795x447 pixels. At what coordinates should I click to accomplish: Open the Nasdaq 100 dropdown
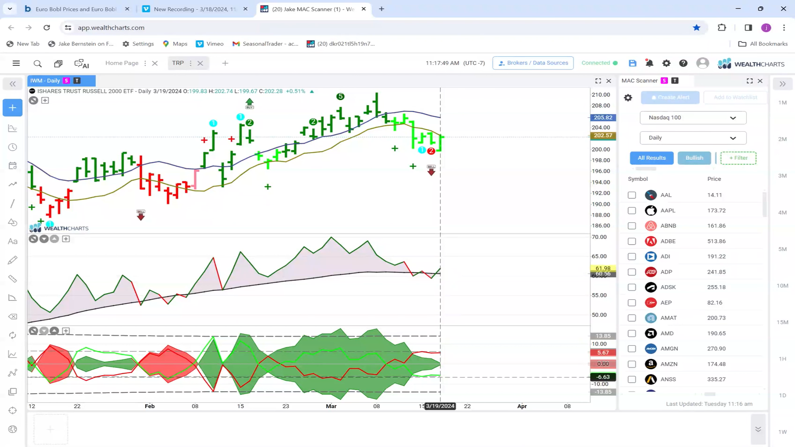pyautogui.click(x=693, y=118)
